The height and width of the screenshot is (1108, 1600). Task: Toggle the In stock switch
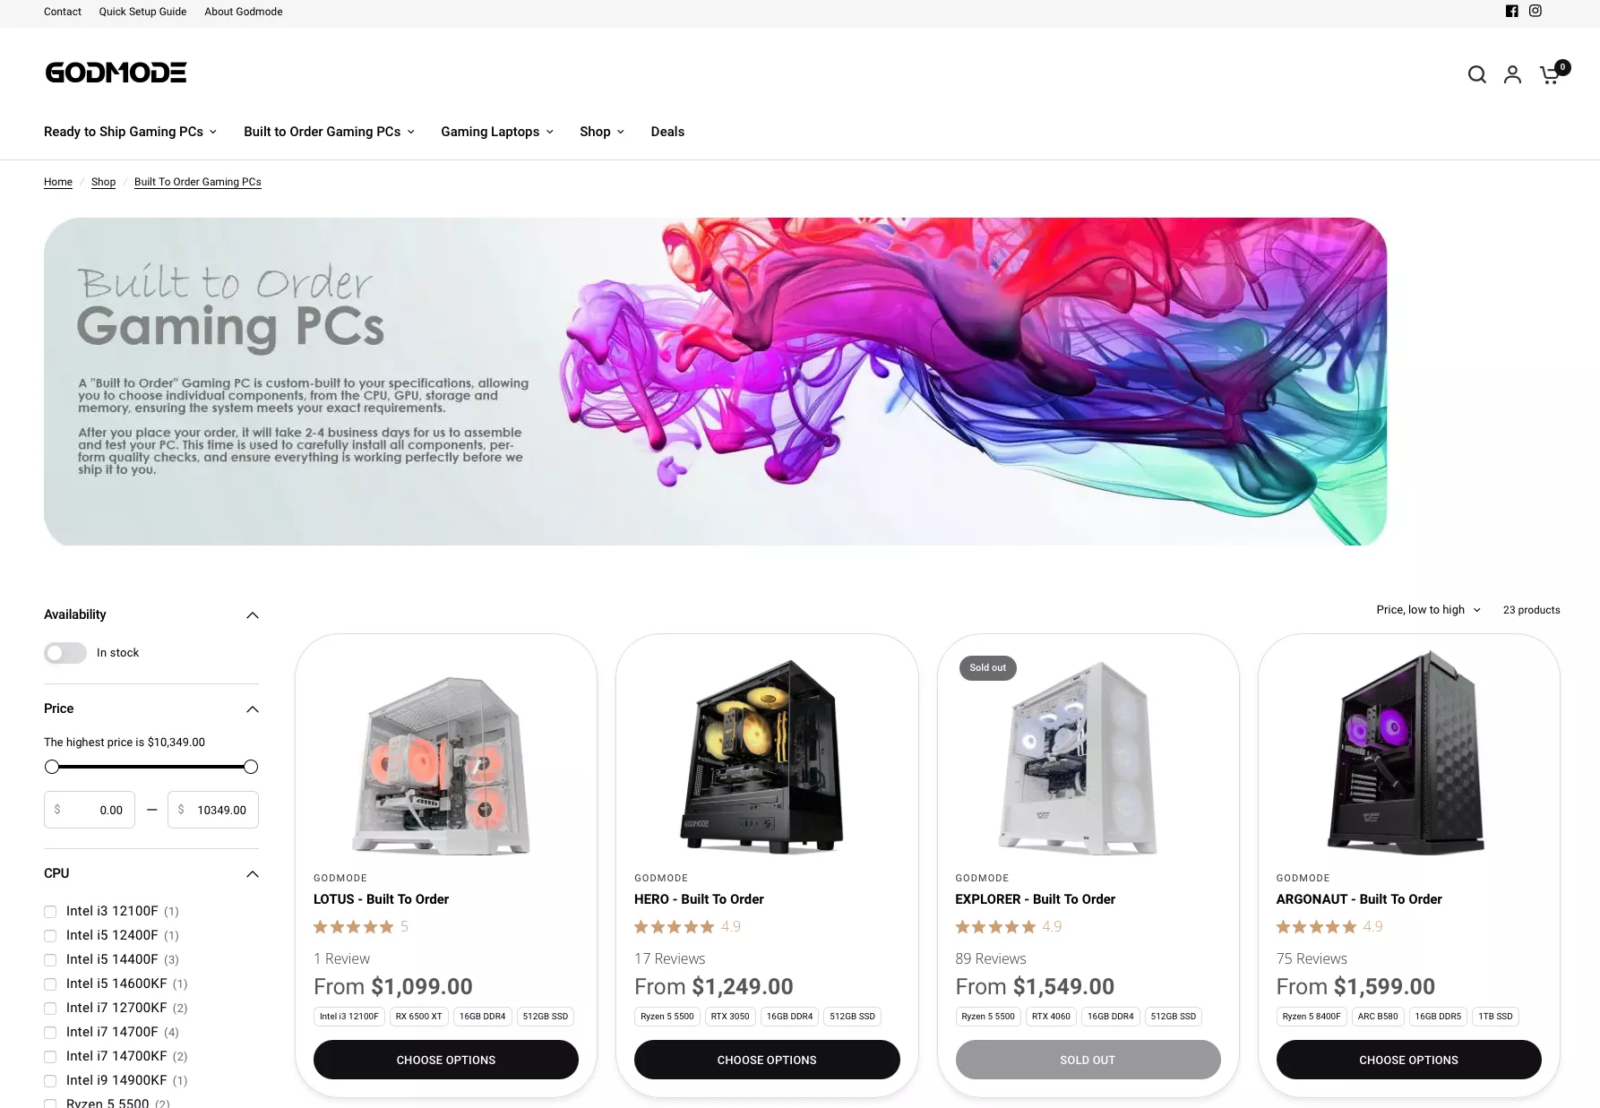click(x=65, y=653)
